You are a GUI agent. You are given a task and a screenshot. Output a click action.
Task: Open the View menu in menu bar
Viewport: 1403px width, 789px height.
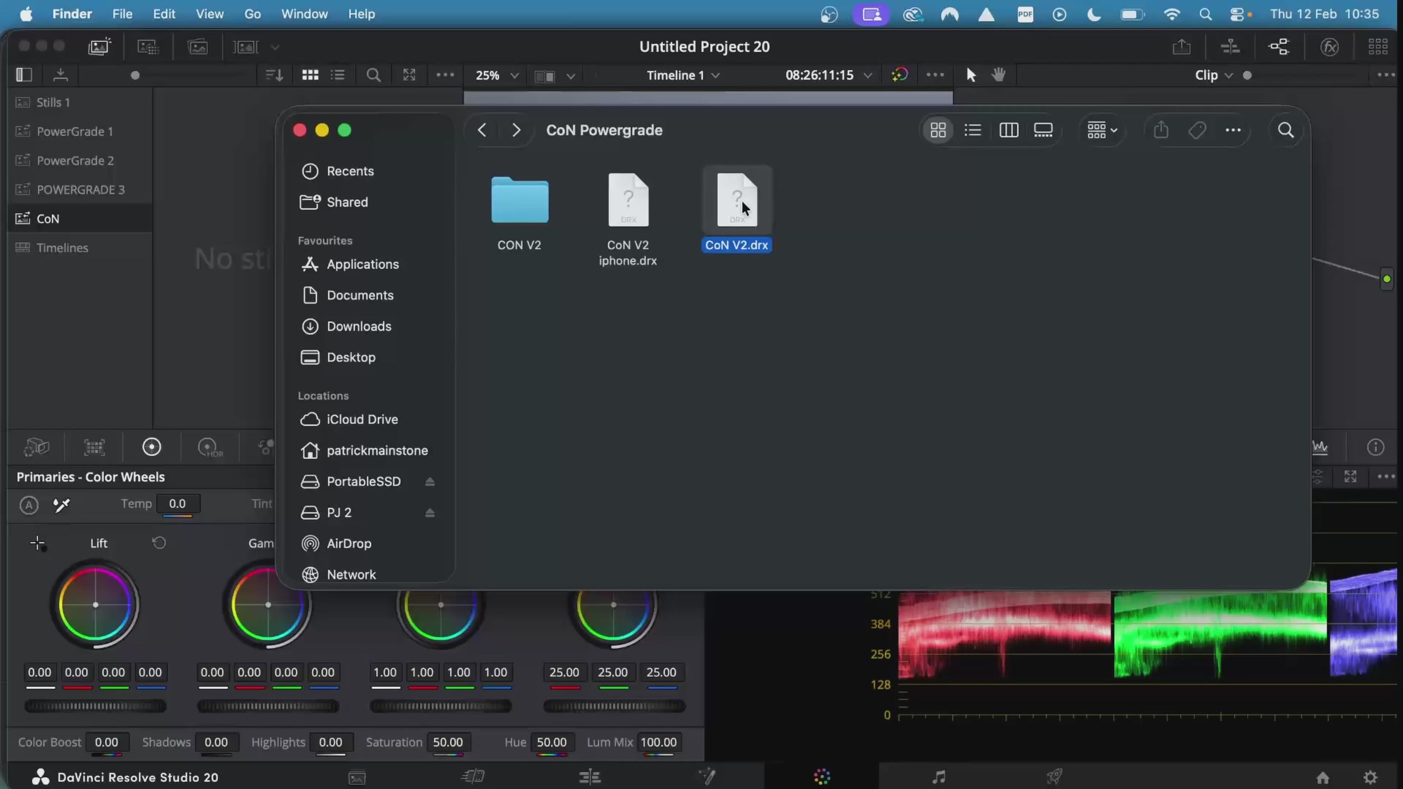click(209, 14)
